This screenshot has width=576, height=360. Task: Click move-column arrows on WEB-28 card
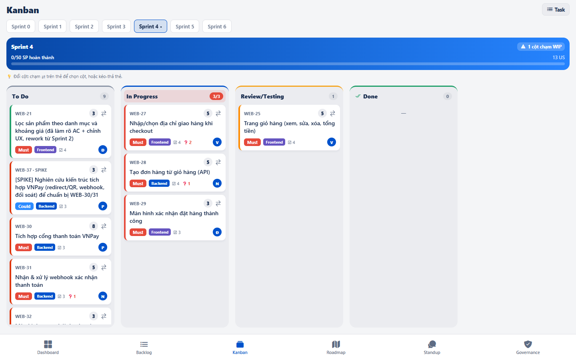218,162
